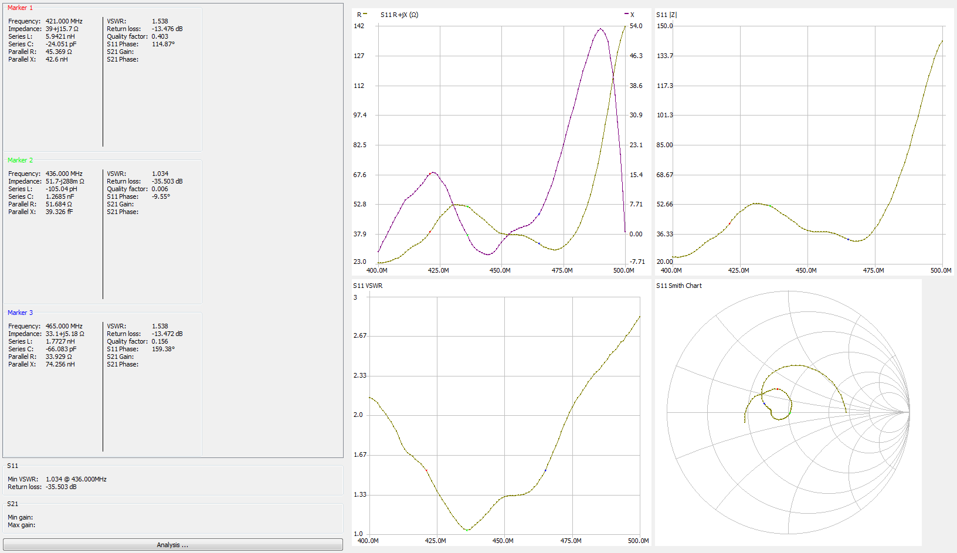Click Marker 3 return loss -13.472 dB
957x553 pixels.
(167, 334)
